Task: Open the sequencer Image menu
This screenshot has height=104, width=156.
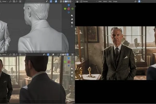Action: point(115,2)
